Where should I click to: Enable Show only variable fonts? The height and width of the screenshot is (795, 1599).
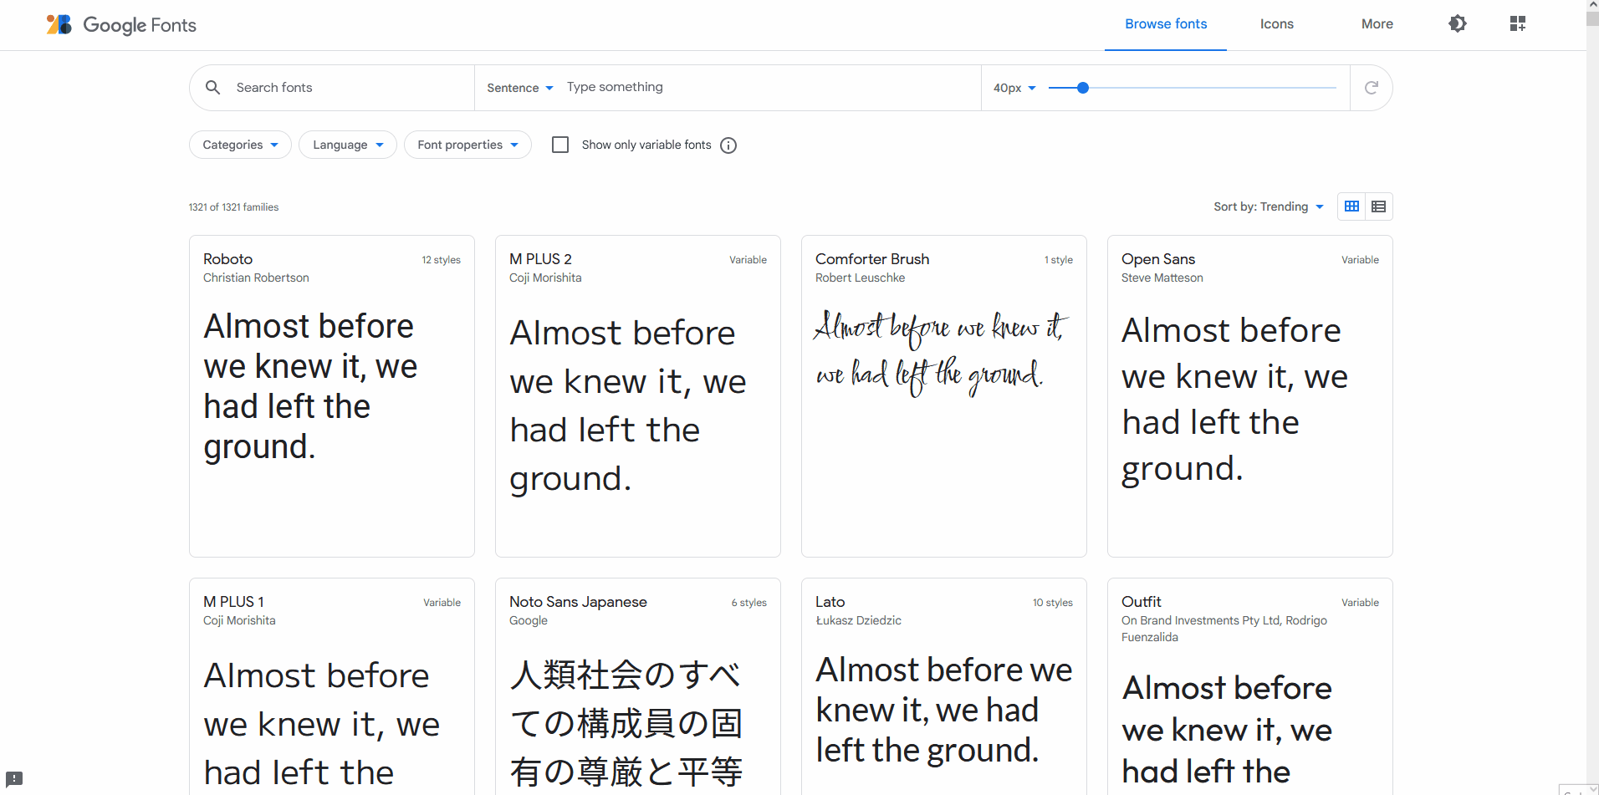click(559, 144)
